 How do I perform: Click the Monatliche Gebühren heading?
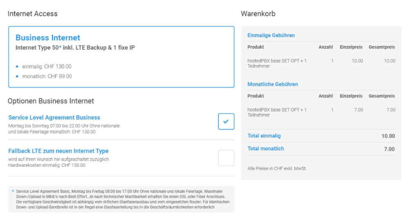click(273, 84)
